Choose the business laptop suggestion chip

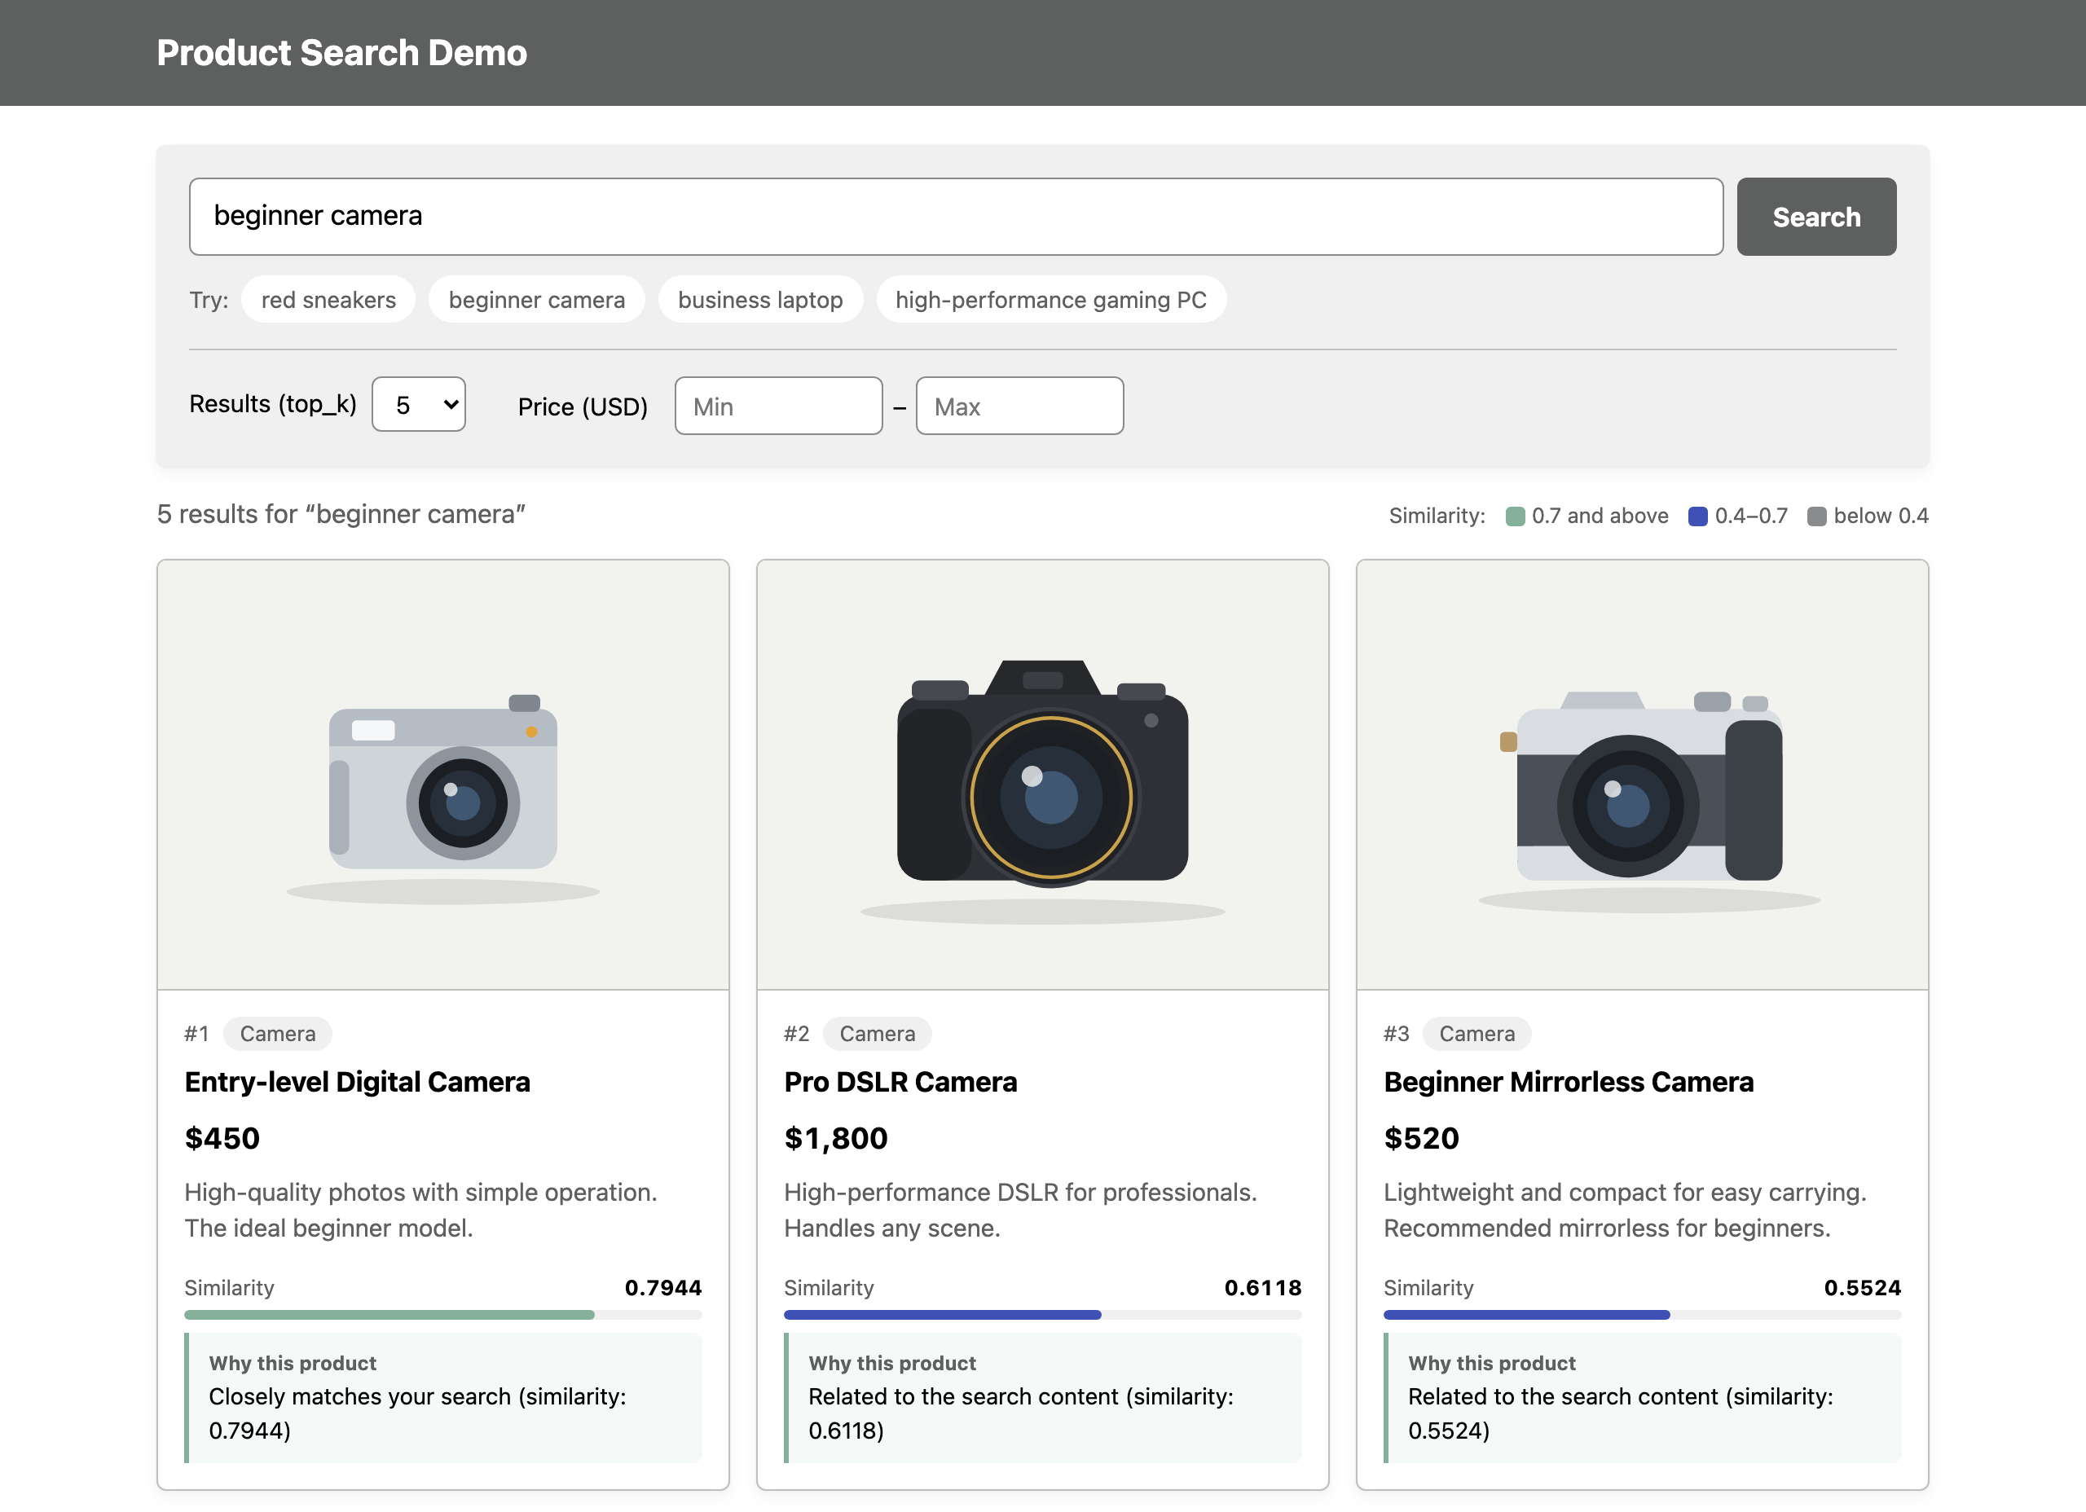pos(759,300)
